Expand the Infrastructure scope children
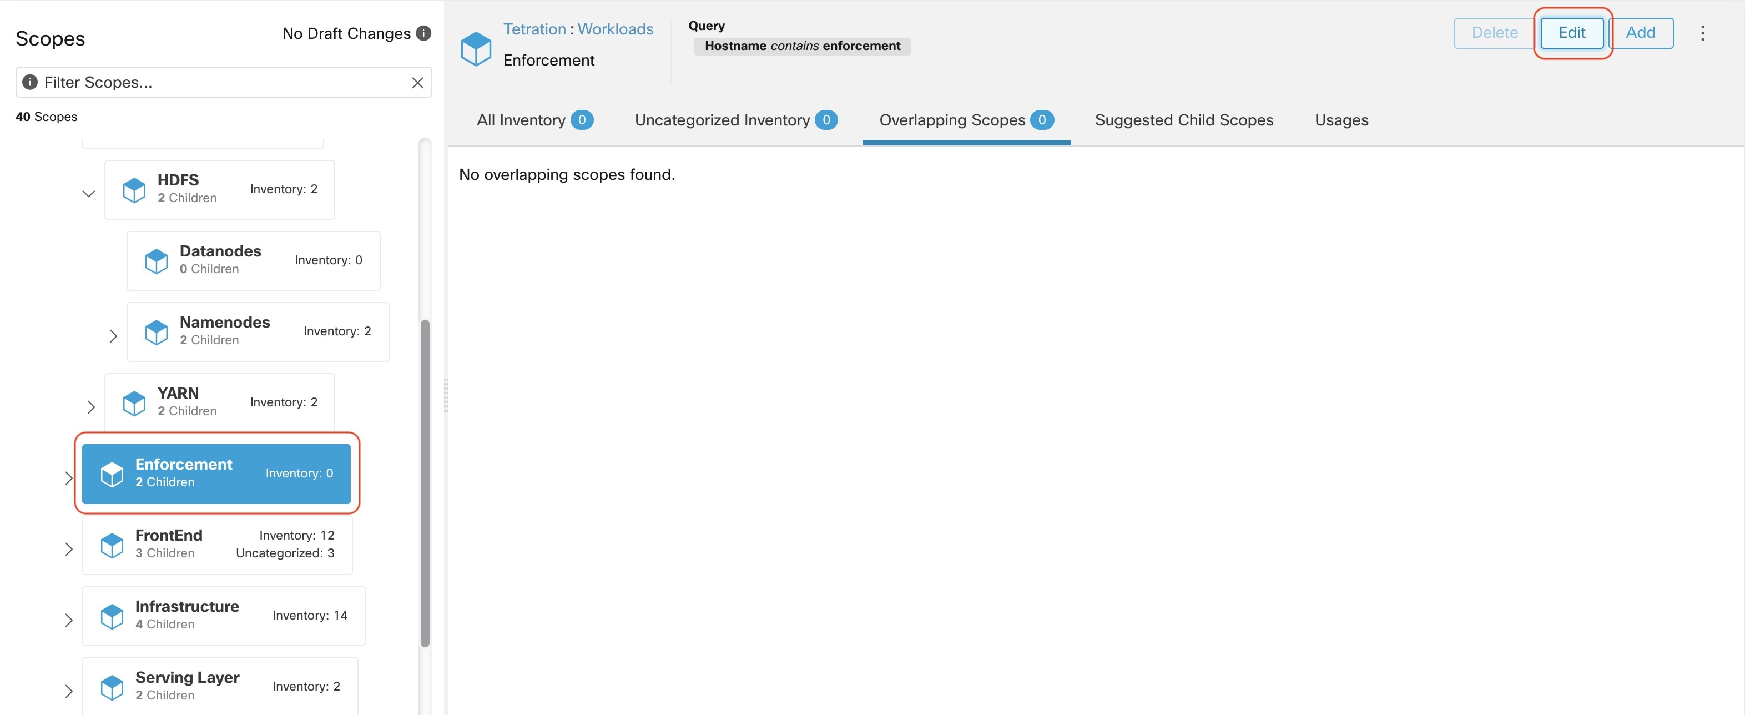The width and height of the screenshot is (1745, 715). tap(69, 618)
